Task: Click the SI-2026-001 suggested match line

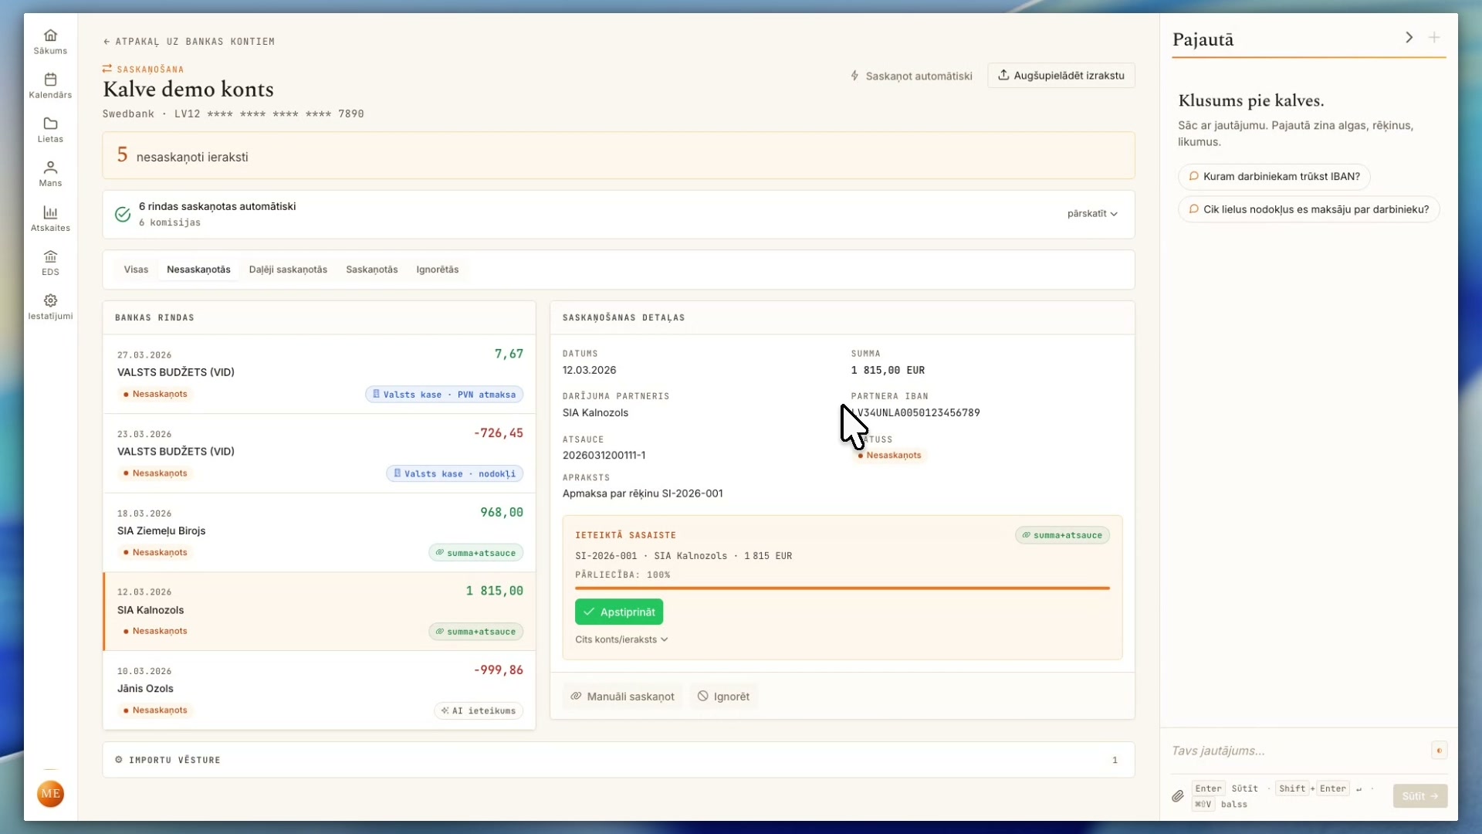Action: click(683, 556)
